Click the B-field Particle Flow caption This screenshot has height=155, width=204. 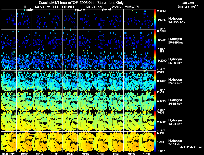190,147
